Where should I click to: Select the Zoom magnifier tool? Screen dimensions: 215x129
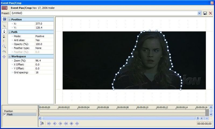[4, 46]
